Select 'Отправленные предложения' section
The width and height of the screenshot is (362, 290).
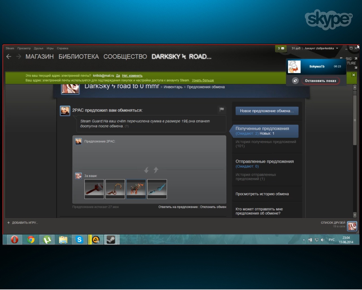tap(265, 161)
